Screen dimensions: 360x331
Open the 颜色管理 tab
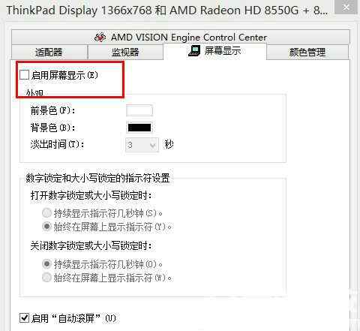tap(307, 53)
